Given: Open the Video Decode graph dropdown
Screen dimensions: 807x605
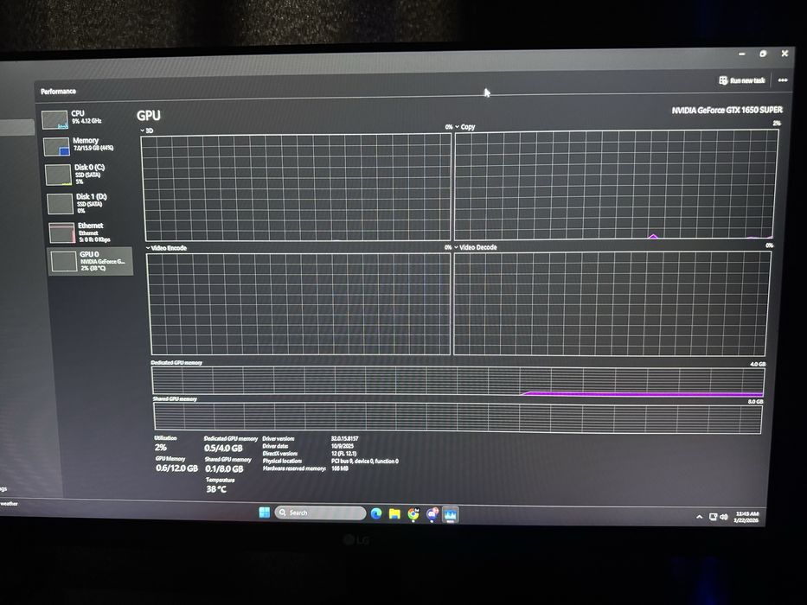Looking at the screenshot, I should 475,247.
